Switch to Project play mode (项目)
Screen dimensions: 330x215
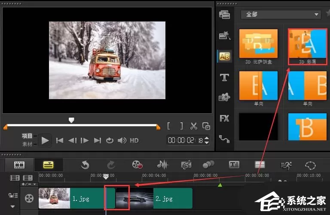coord(27,136)
